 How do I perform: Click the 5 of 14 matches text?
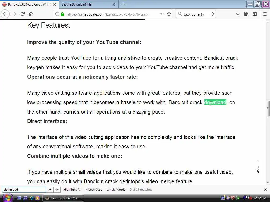click(141, 190)
